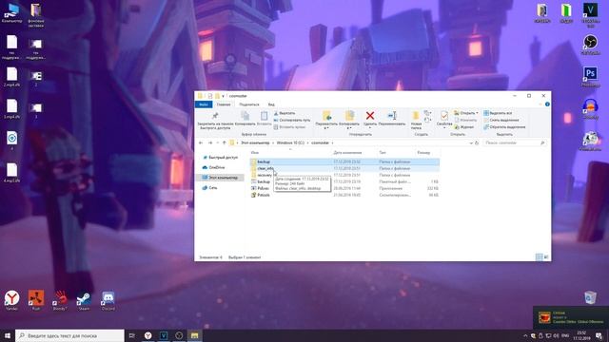
Task: Select the clear_info folder row
Action: (344, 169)
